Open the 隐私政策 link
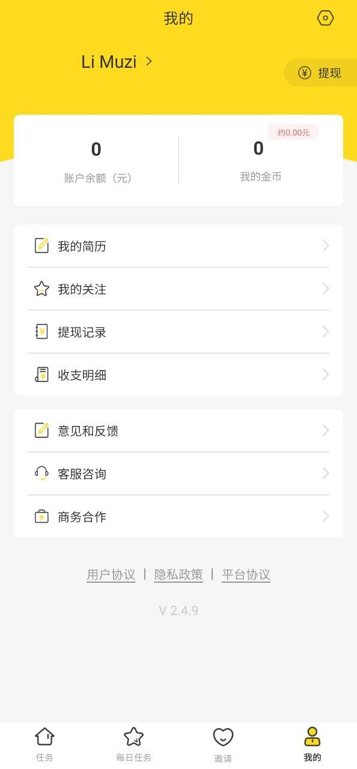Screen dimensions: 357x769 pos(178,575)
